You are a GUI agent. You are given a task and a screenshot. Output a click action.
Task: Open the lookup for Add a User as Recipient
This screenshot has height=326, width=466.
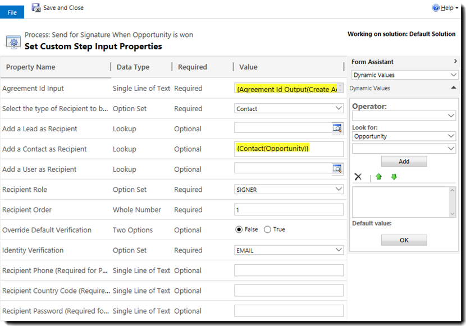tap(337, 169)
